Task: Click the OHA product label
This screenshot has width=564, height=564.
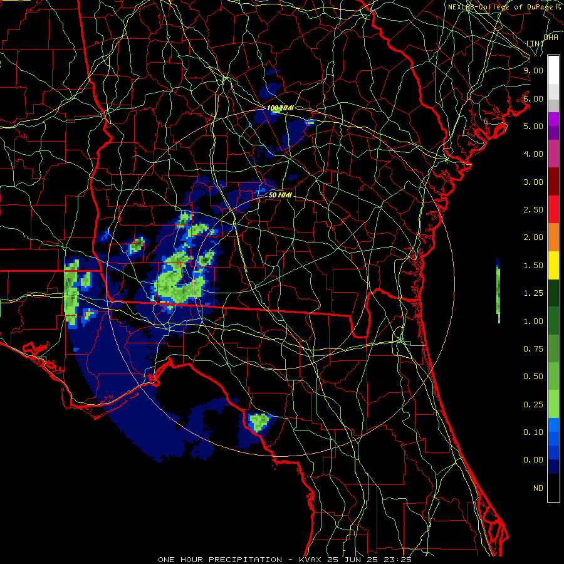Action: coord(551,37)
